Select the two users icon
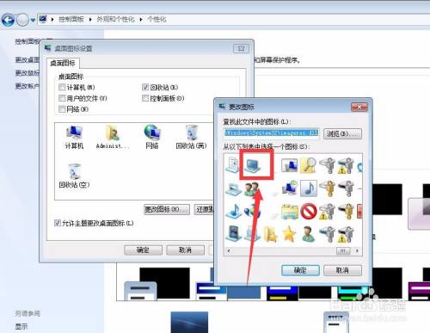The height and width of the screenshot is (333, 430). pyautogui.click(x=252, y=189)
